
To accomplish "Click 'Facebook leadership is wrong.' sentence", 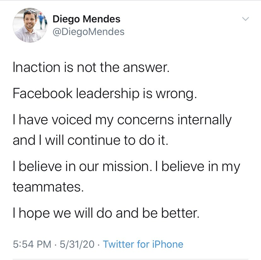I will click(x=105, y=94).
